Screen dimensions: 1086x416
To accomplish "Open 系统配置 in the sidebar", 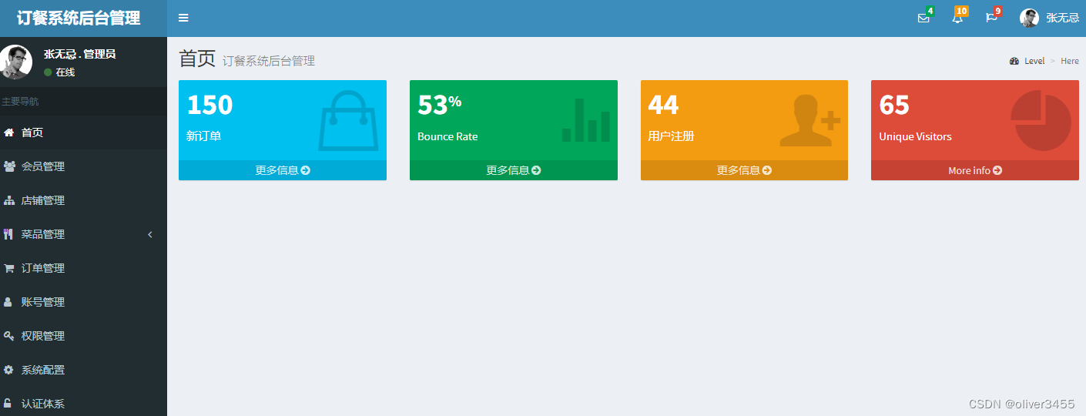I will click(x=83, y=370).
